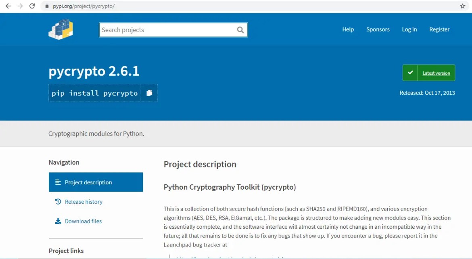Click the Project description heading
Image resolution: width=472 pixels, height=259 pixels.
click(200, 164)
